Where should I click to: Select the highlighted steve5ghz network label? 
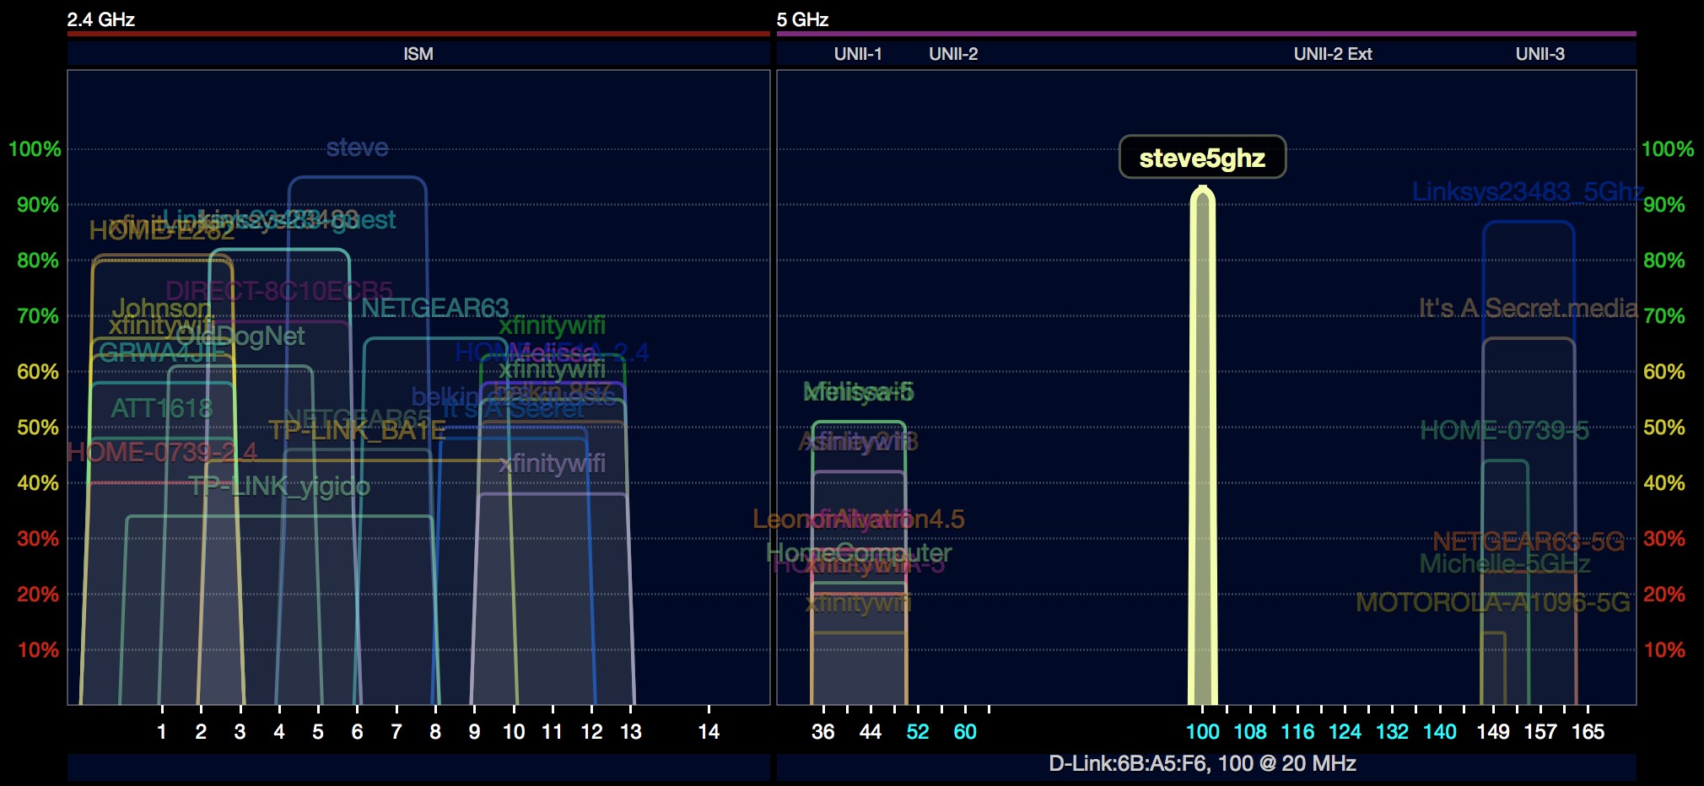pos(1202,158)
